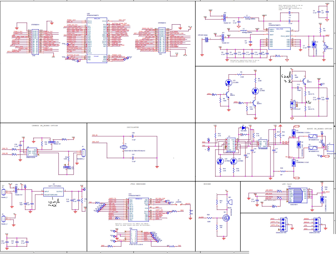Click the CAN_TX net label
This screenshot has width=336, height=254.
tap(5, 148)
